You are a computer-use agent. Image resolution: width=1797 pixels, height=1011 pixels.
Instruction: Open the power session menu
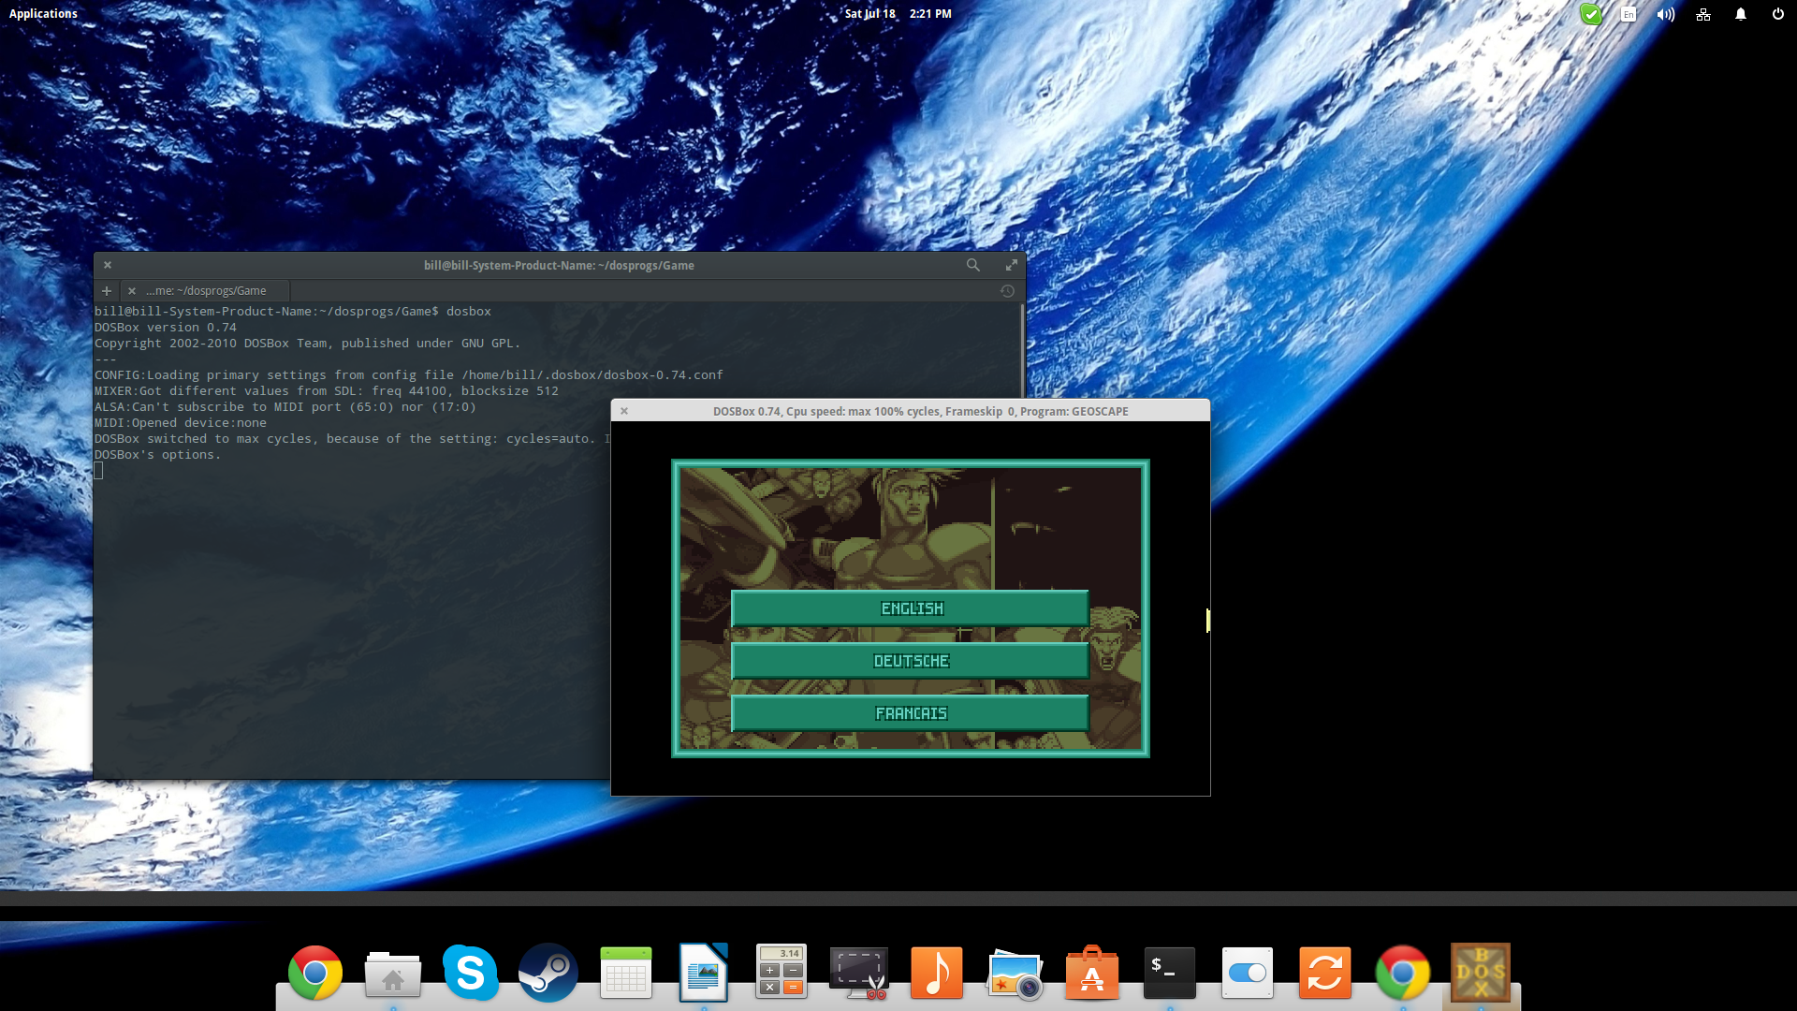[x=1778, y=14]
